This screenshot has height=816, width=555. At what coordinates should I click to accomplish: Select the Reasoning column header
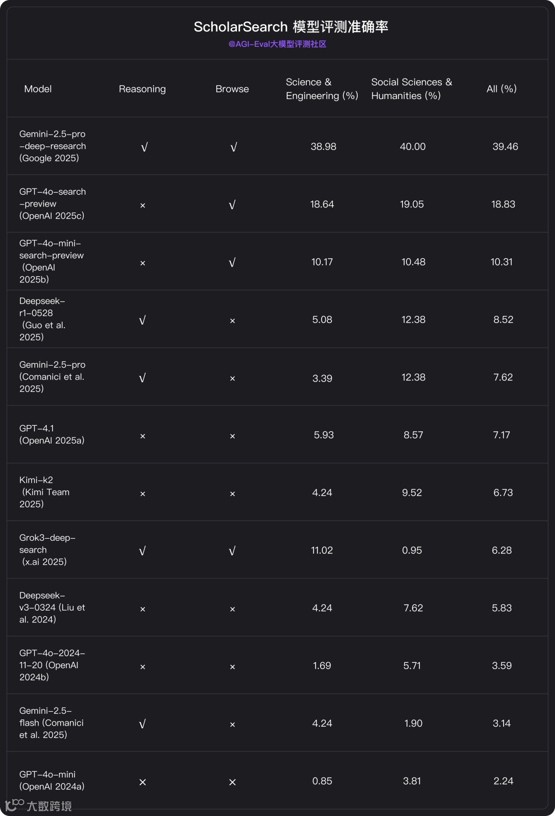[142, 89]
